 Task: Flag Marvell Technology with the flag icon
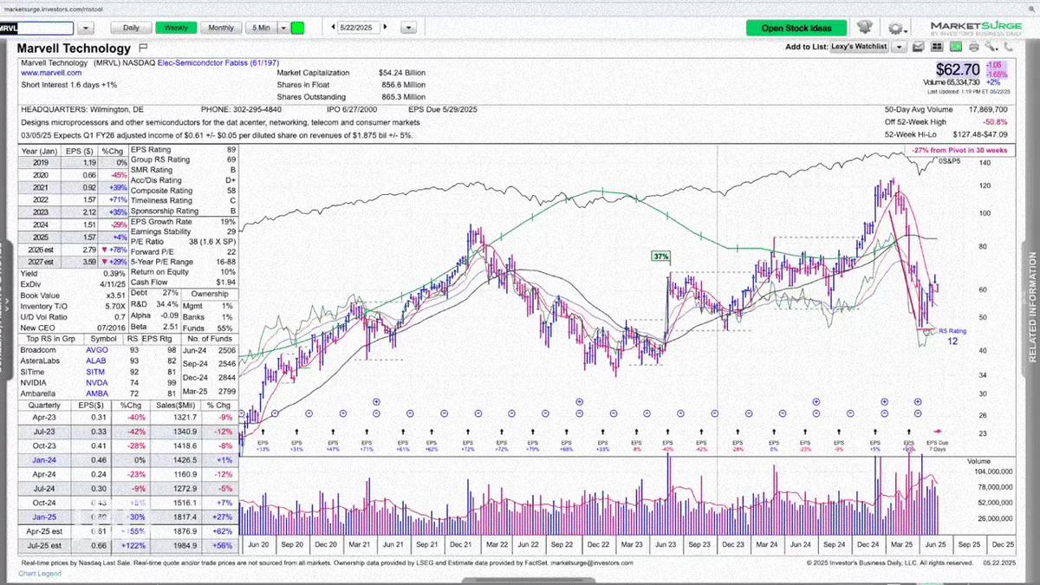click(x=143, y=48)
